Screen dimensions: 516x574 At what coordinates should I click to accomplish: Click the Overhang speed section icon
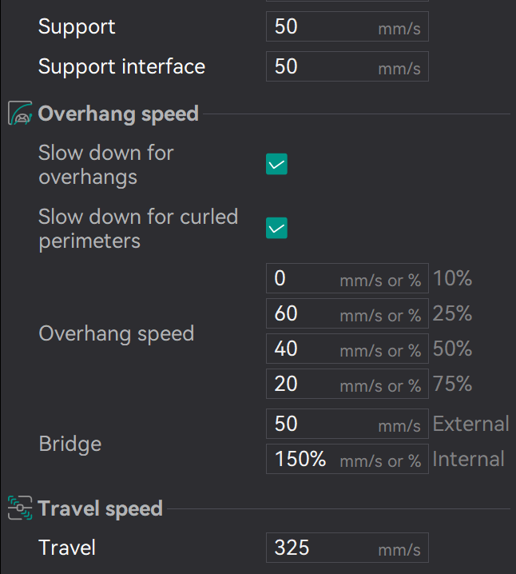(20, 114)
